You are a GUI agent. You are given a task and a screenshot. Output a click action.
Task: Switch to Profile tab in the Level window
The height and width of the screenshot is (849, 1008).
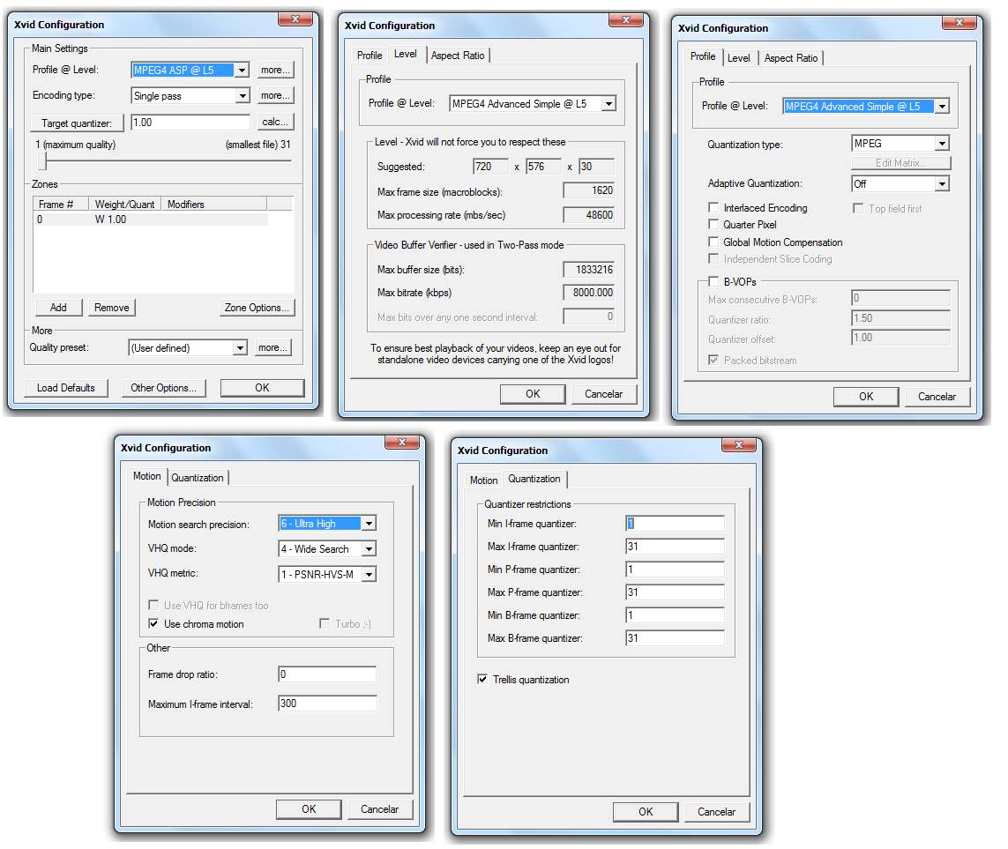click(x=370, y=56)
